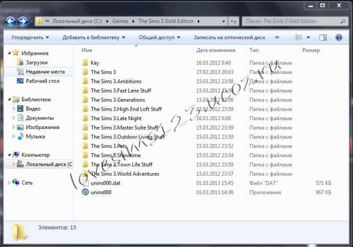Click the Файл "DAT" type cell

[x=264, y=183]
